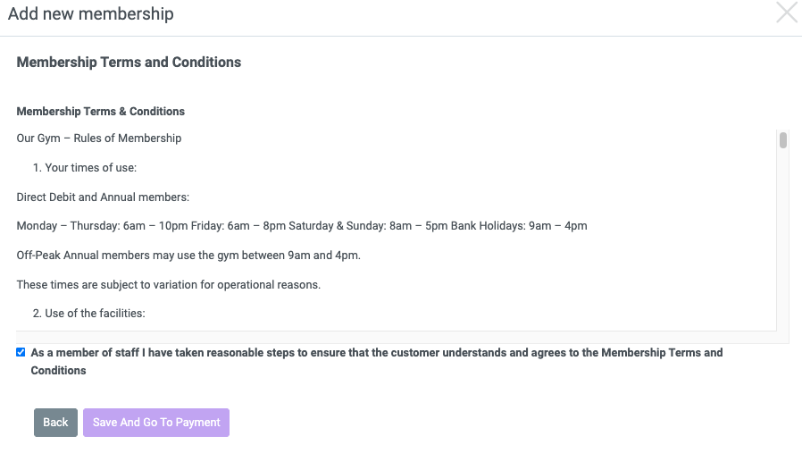
Task: Close the Add new membership dialog
Action: pyautogui.click(x=787, y=13)
